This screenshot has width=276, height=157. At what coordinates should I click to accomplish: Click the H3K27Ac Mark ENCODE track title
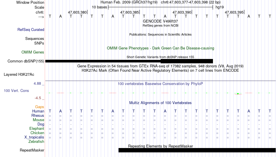click(160, 71)
